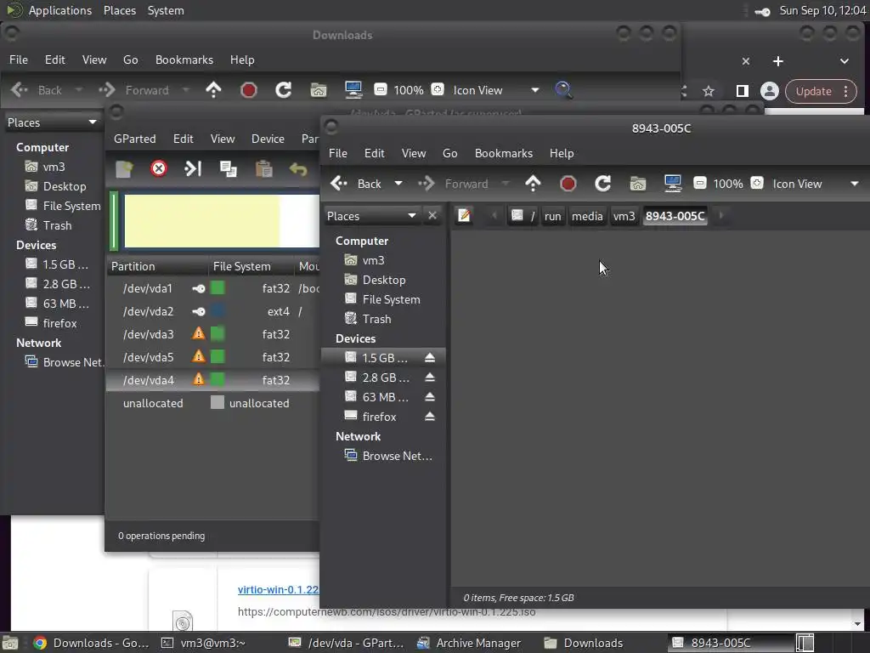The width and height of the screenshot is (870, 653).
Task: Open File System in 8943-005C sidebar
Action: tap(391, 299)
